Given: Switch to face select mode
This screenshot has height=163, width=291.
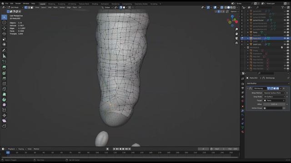Looking at the screenshot, I should click(32, 7).
